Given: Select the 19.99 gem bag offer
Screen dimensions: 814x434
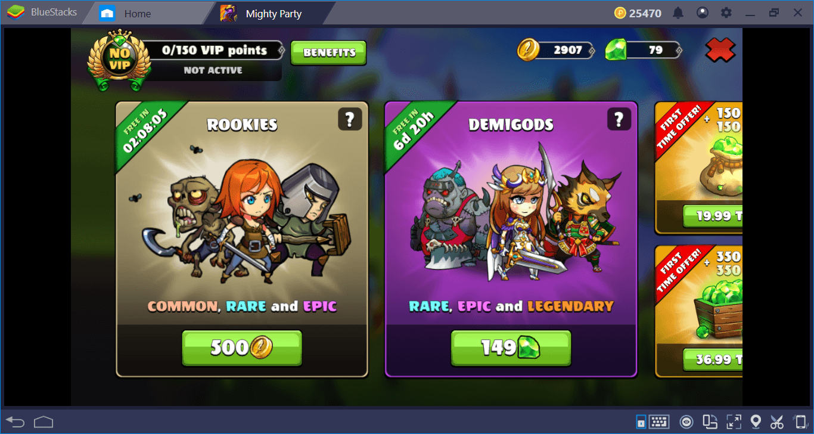Looking at the screenshot, I should click(x=713, y=216).
